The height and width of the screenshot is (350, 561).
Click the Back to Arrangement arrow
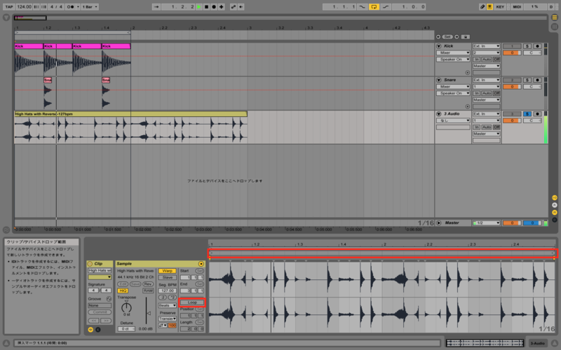tap(241, 7)
